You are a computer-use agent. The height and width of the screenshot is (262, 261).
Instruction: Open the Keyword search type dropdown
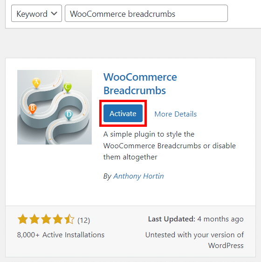point(37,14)
